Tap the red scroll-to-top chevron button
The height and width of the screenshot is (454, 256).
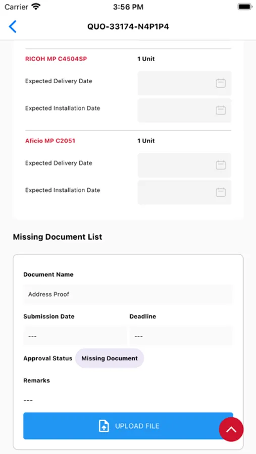click(231, 429)
